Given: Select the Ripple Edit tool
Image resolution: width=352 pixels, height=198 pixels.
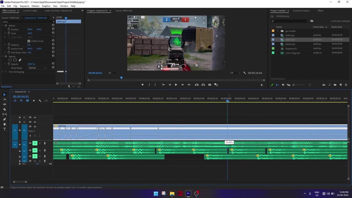Looking at the screenshot, I should coord(4,104).
